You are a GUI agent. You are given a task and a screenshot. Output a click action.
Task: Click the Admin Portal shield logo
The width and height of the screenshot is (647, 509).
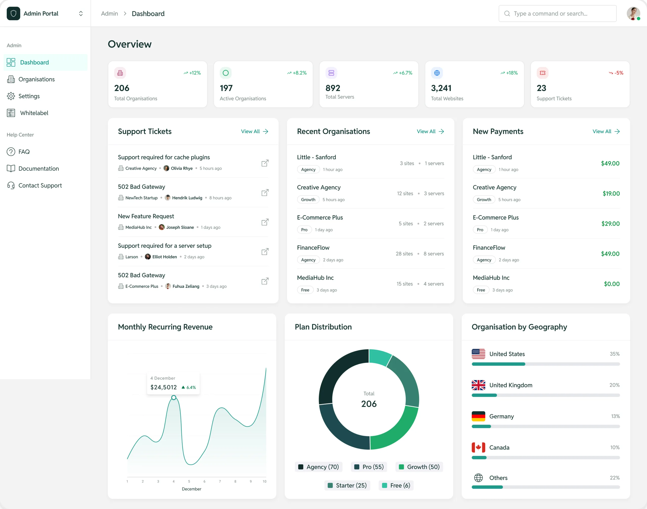13,13
